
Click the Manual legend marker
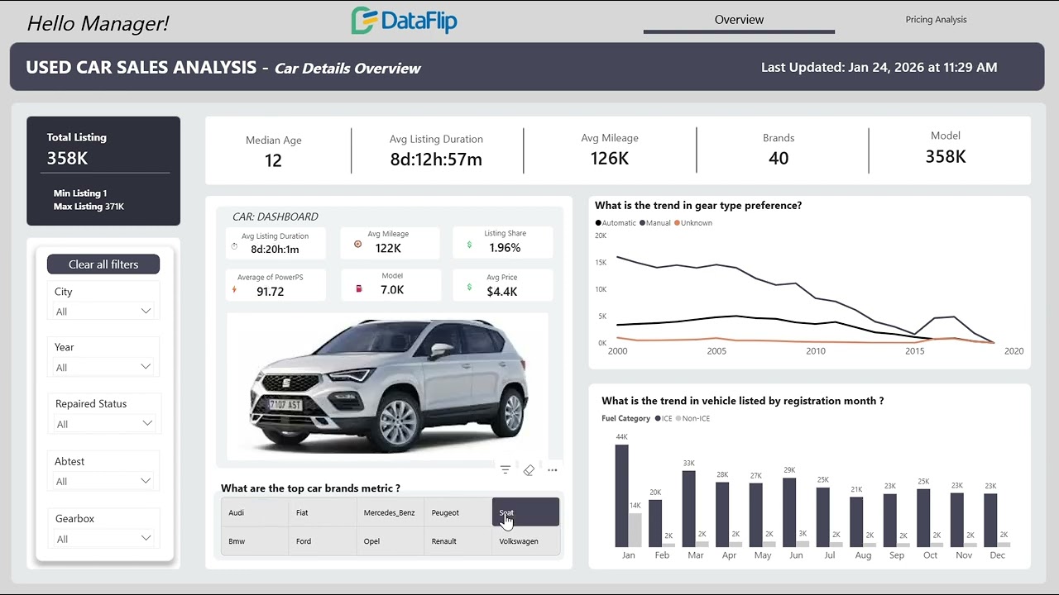pos(642,223)
